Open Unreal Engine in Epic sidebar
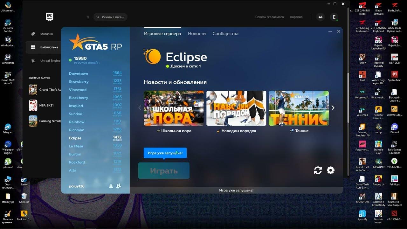 coord(44,61)
